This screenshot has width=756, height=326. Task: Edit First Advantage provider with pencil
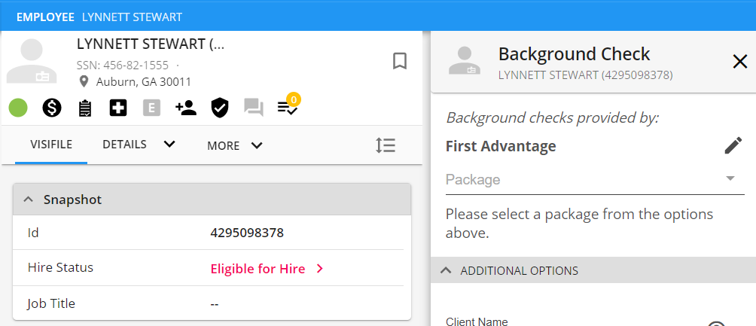[x=733, y=146]
